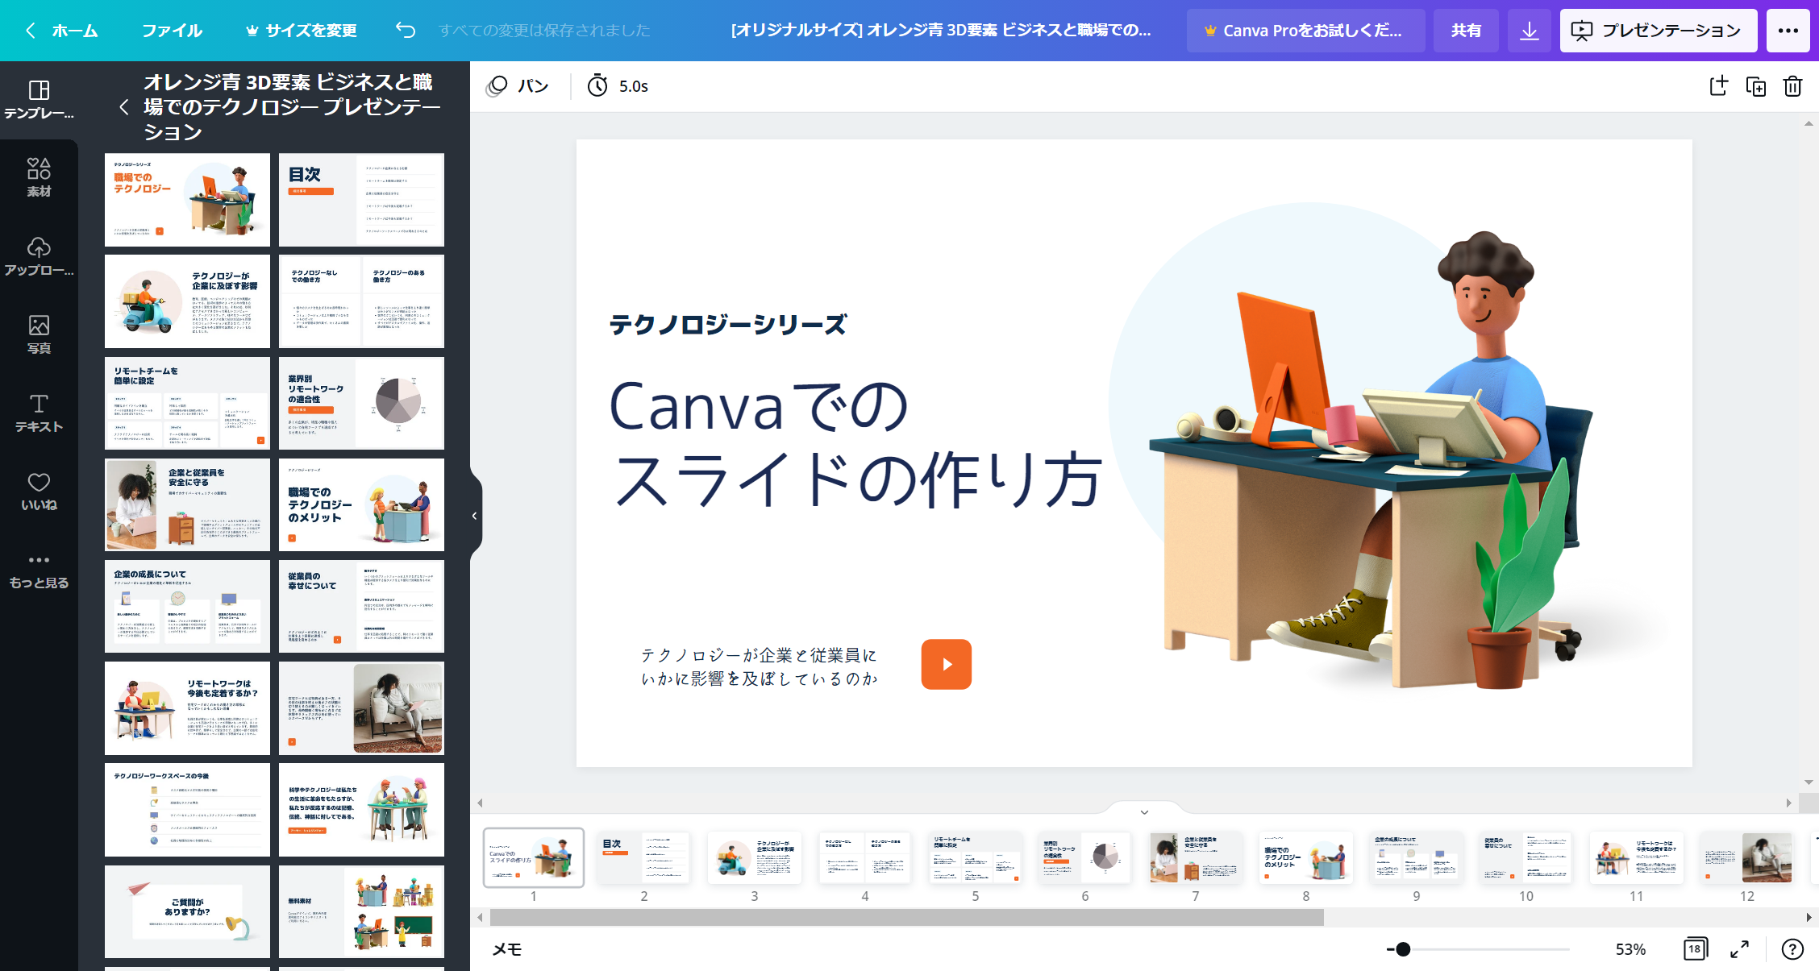
Task: Select template 企業の成長について thumbnail
Action: point(187,606)
